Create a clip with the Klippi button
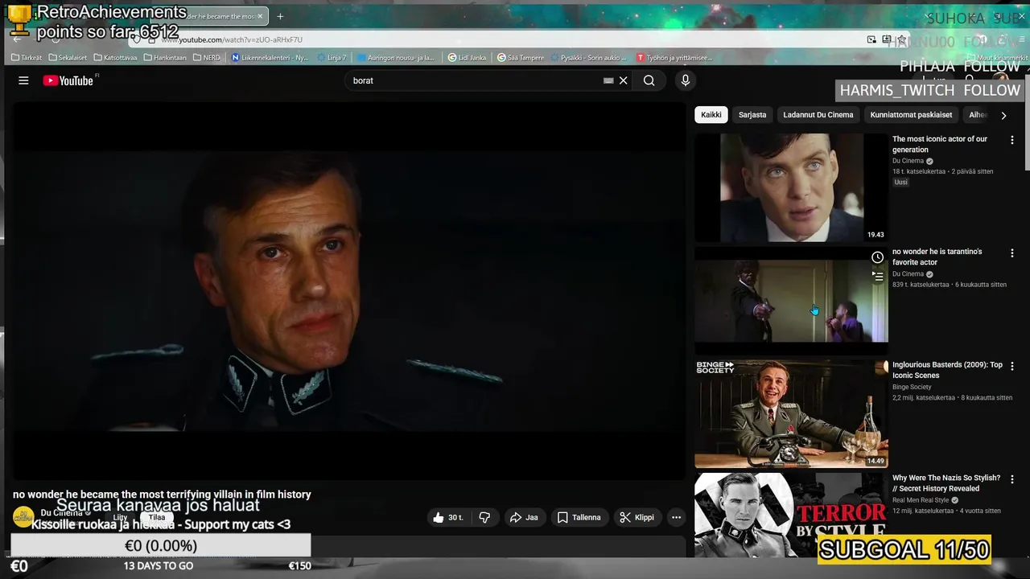This screenshot has width=1030, height=579. click(x=637, y=517)
